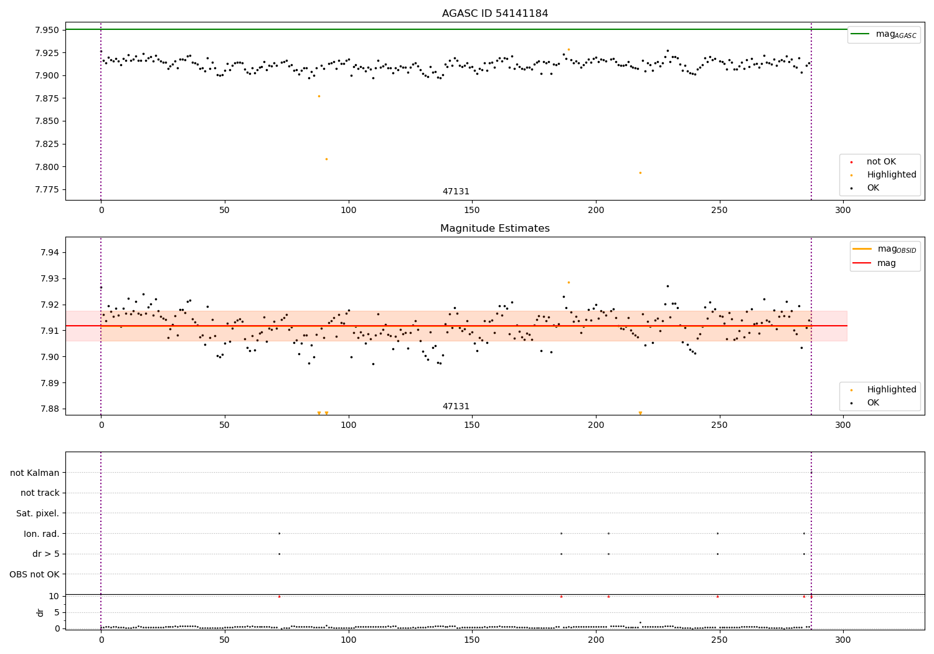Image resolution: width=934 pixels, height=654 pixels.
Task: Click red line sample beside 'mag' legend entry
Action: click(862, 263)
